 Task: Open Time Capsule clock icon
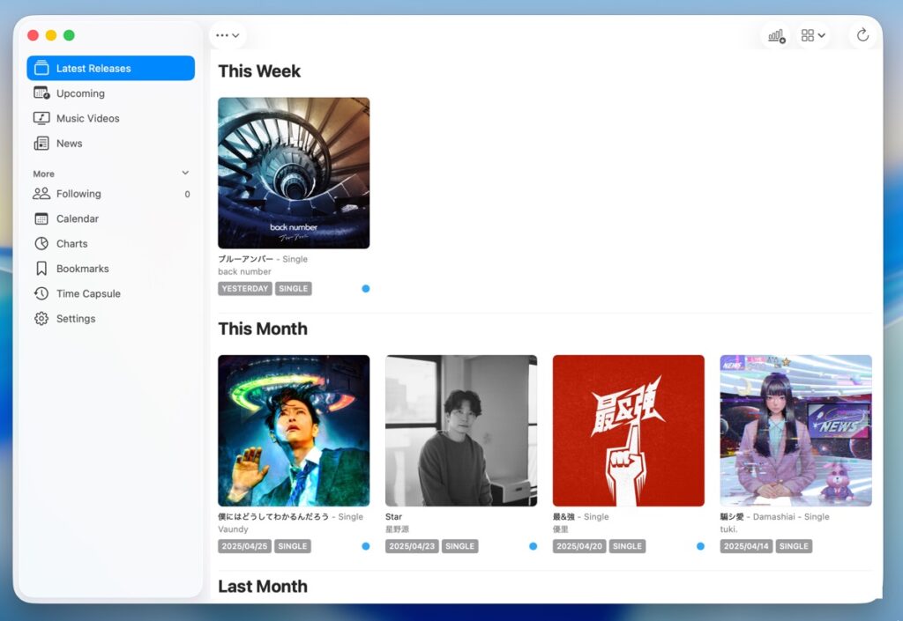41,294
